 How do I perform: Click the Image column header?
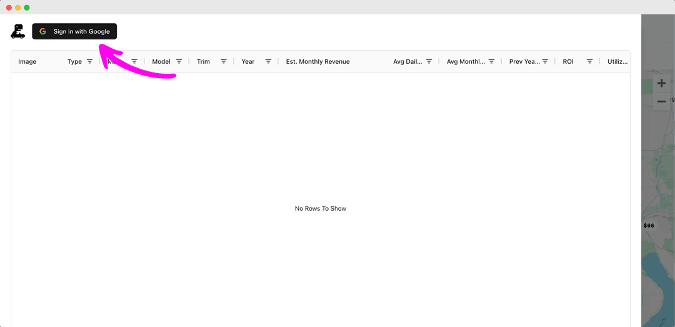pos(27,61)
